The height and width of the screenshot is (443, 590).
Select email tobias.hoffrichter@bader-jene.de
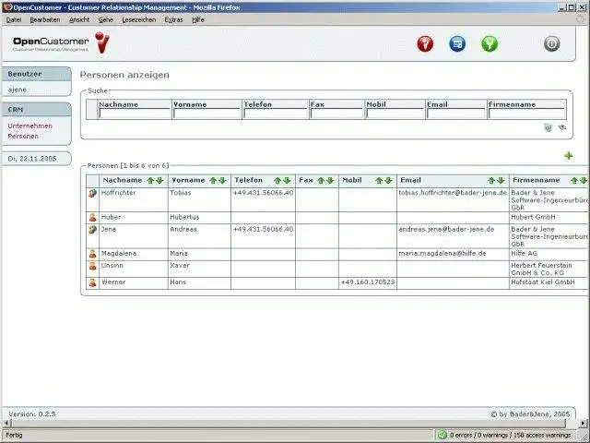pyautogui.click(x=453, y=193)
